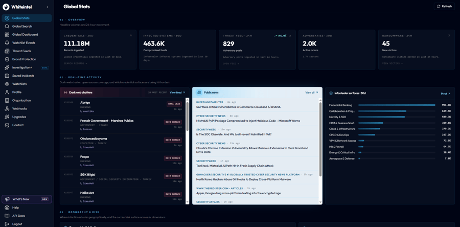Click the Financial & Banking bar
460x227 pixels.
click(397, 105)
